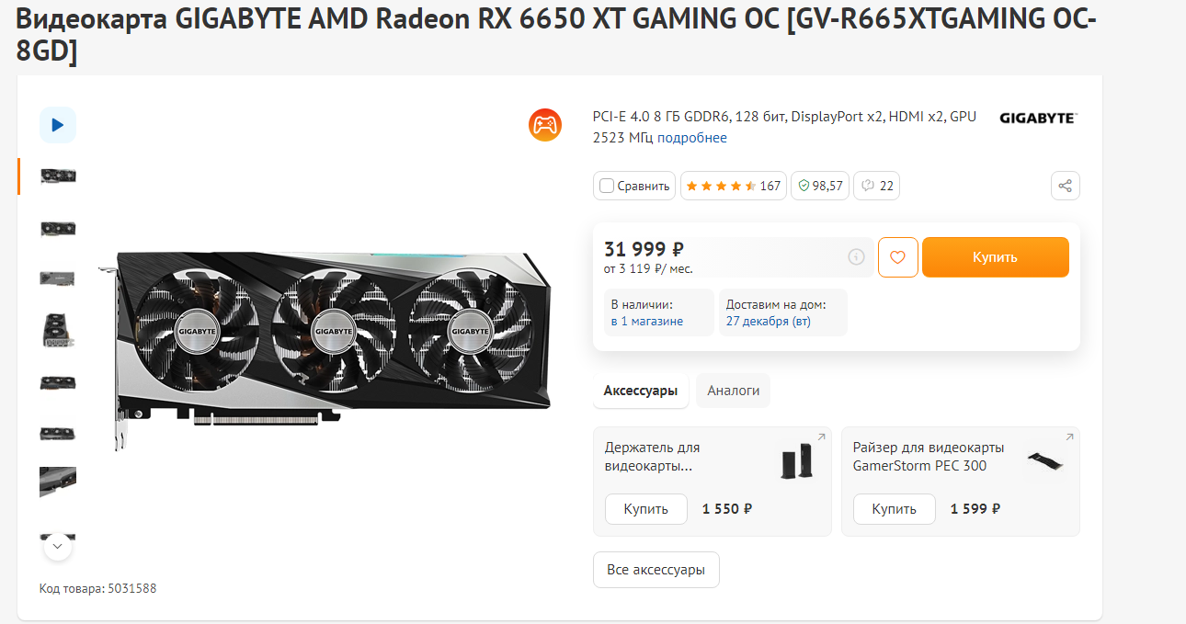The image size is (1186, 624).
Task: Play the product video
Action: 58,125
